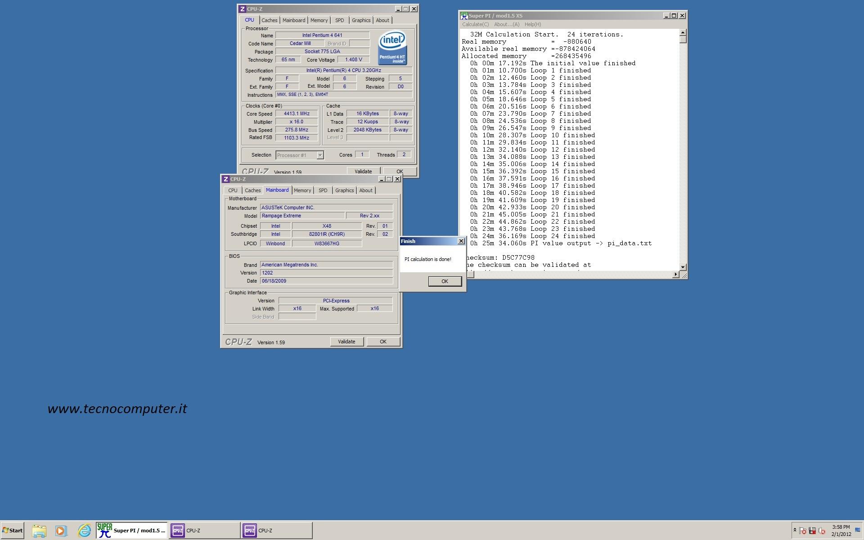The height and width of the screenshot is (540, 864).
Task: Open Graphics tab in upper CPU-Z window
Action: pyautogui.click(x=361, y=20)
